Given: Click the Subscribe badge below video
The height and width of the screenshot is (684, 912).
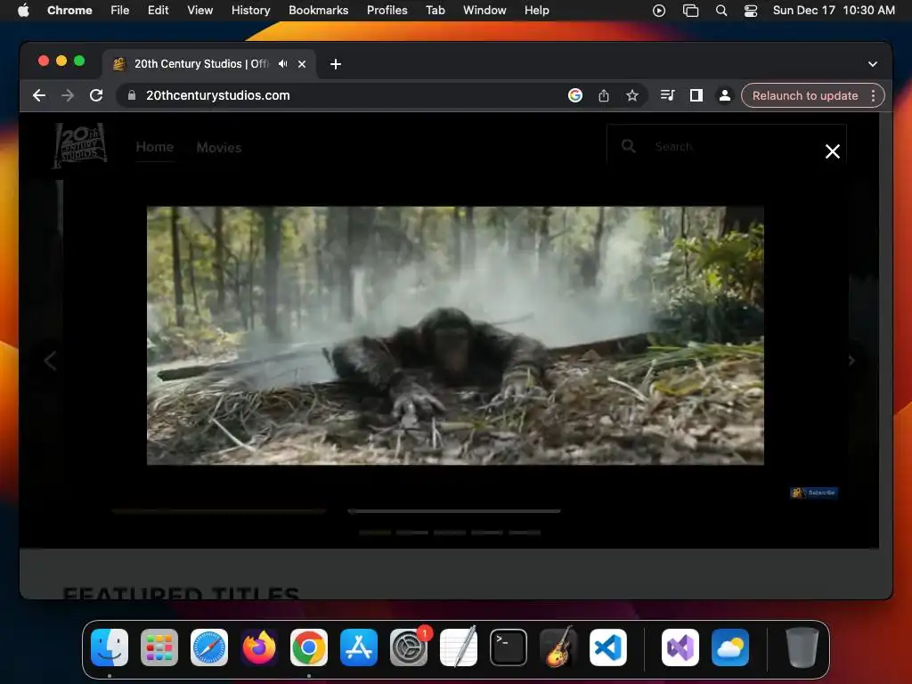Looking at the screenshot, I should [814, 493].
